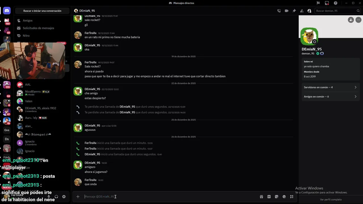
Task: Open the emoji picker
Action: coord(284,197)
